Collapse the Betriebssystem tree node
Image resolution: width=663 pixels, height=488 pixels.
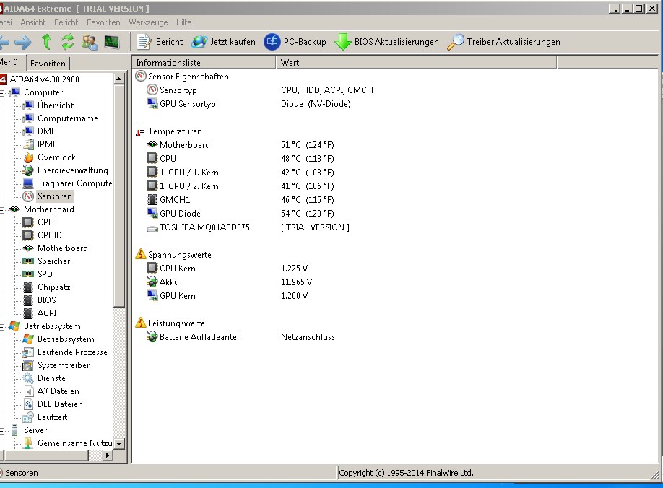2,327
